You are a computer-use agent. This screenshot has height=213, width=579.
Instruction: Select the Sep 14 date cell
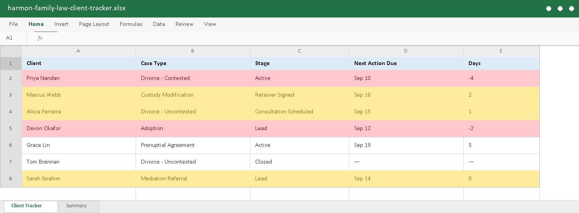click(406, 179)
